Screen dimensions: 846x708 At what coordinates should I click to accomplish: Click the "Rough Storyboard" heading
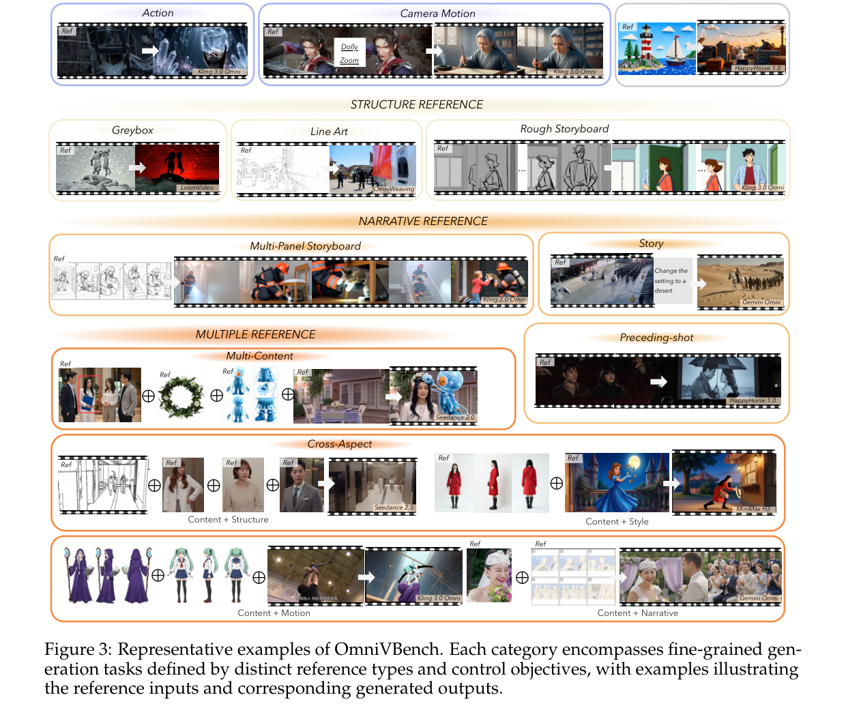tap(564, 129)
